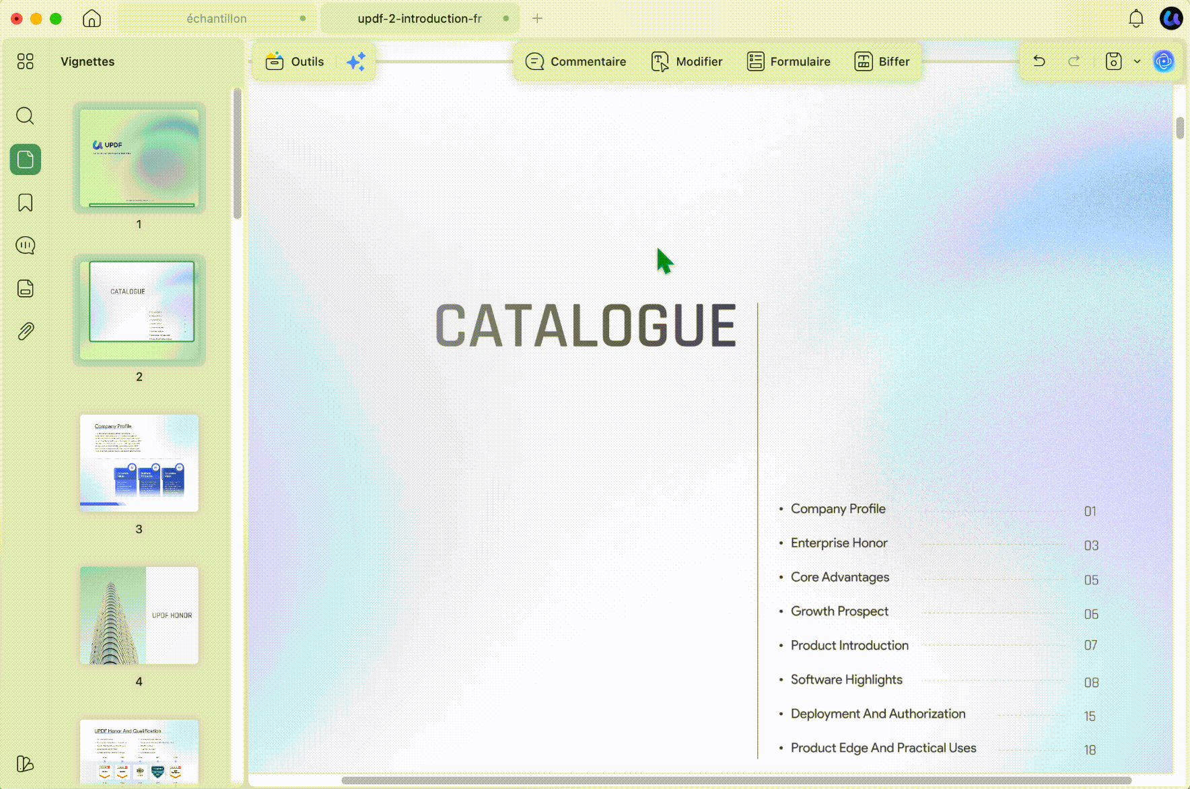Click the save document icon

(x=1114, y=61)
